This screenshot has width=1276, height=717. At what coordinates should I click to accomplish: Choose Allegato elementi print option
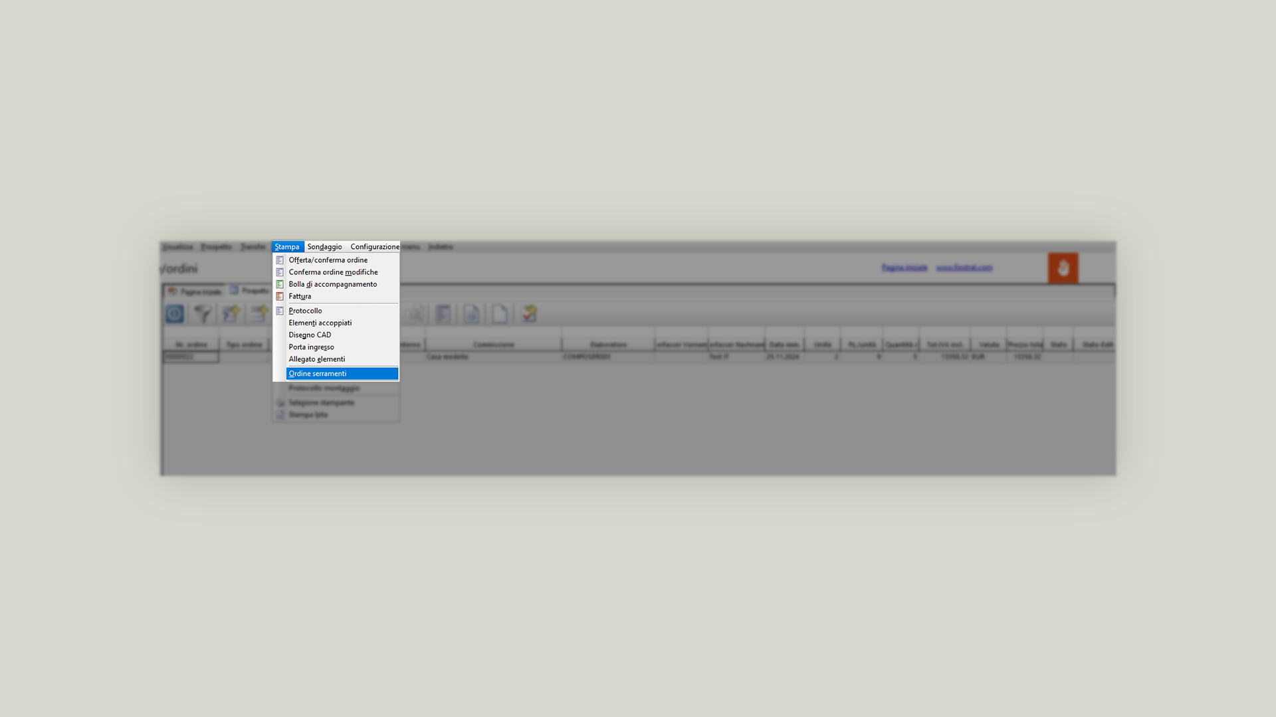coord(316,359)
